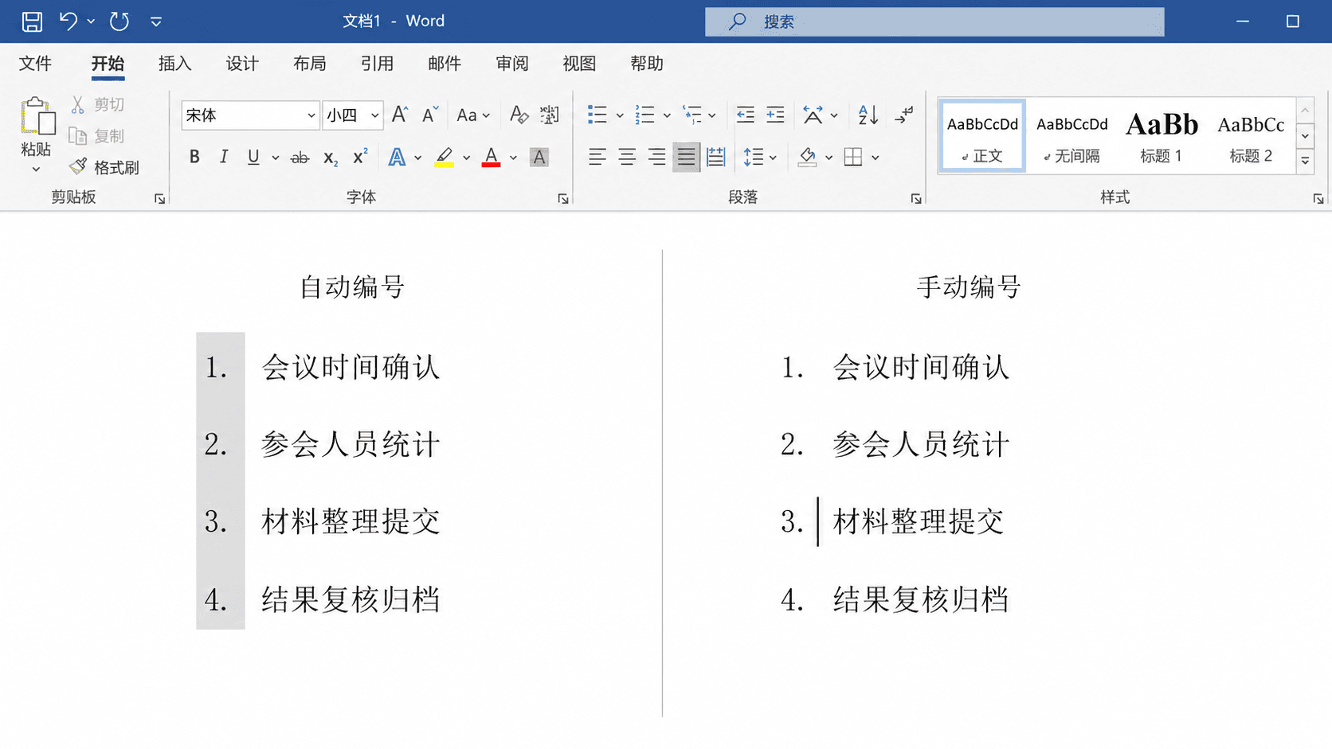Viewport: 1332px width, 749px height.
Task: Toggle Align Right
Action: [x=656, y=158]
